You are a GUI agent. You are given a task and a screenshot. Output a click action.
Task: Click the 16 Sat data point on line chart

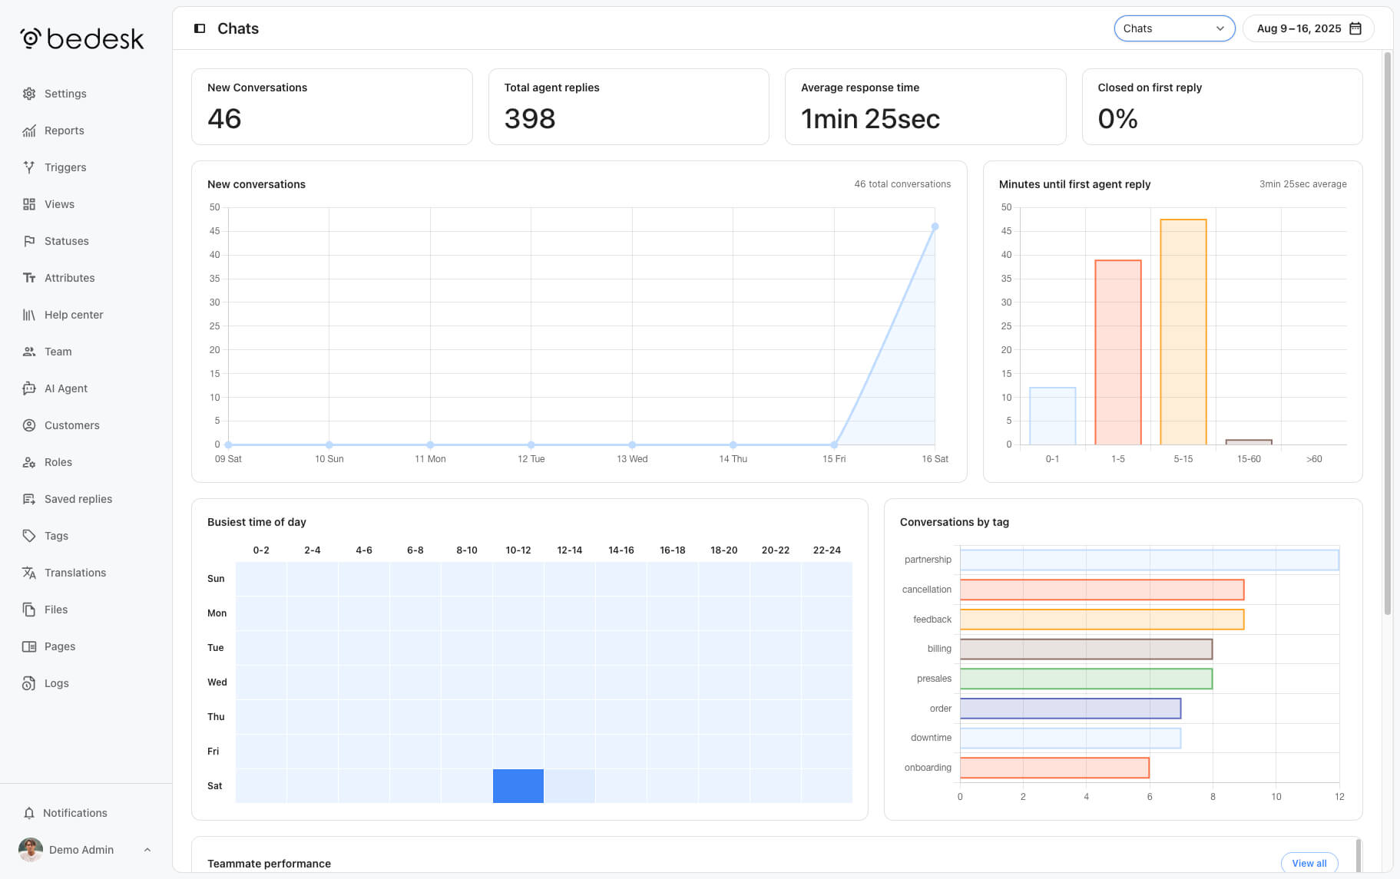click(935, 226)
